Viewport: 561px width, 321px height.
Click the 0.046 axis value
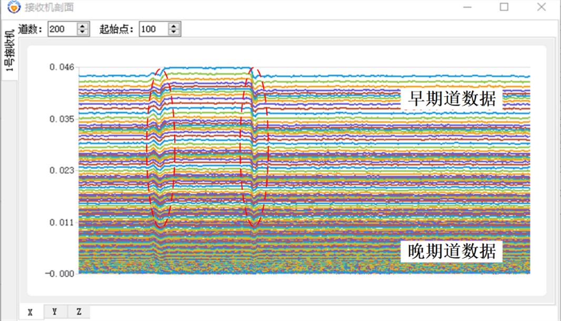coord(62,67)
